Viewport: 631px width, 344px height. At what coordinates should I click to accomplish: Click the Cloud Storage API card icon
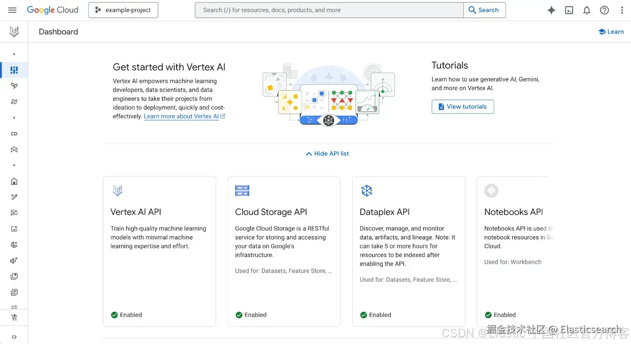click(x=242, y=190)
